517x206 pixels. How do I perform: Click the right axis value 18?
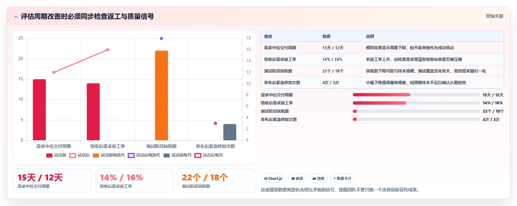(248, 39)
